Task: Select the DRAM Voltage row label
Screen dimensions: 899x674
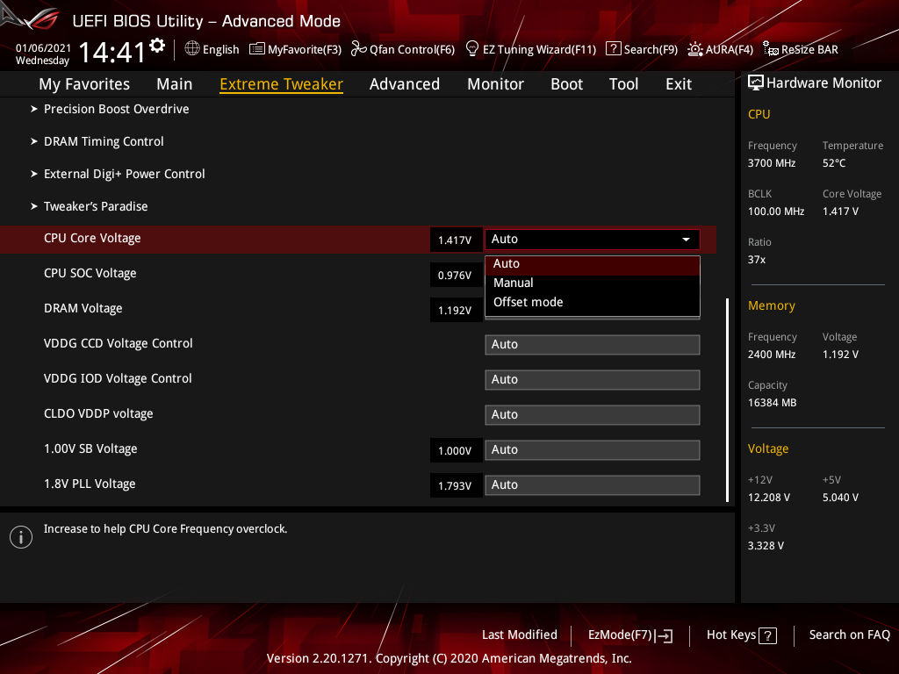Action: pyautogui.click(x=83, y=308)
